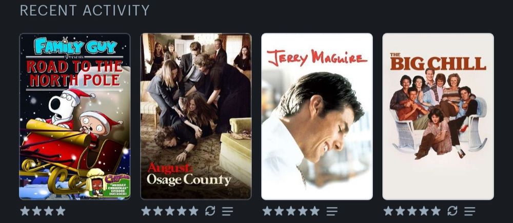Image resolution: width=513 pixels, height=223 pixels.
Task: Open the August: Osage County poster
Action: click(196, 116)
